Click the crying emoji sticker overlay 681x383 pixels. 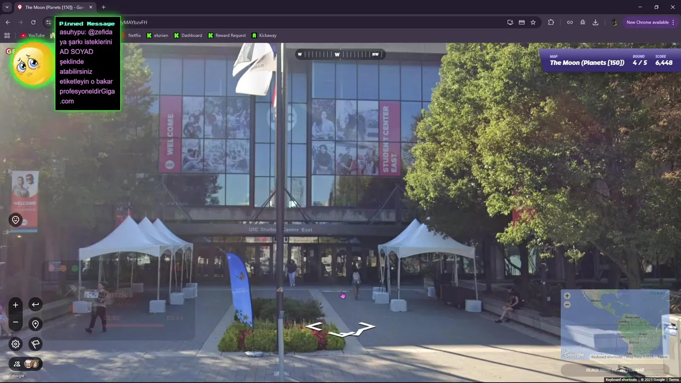click(32, 64)
